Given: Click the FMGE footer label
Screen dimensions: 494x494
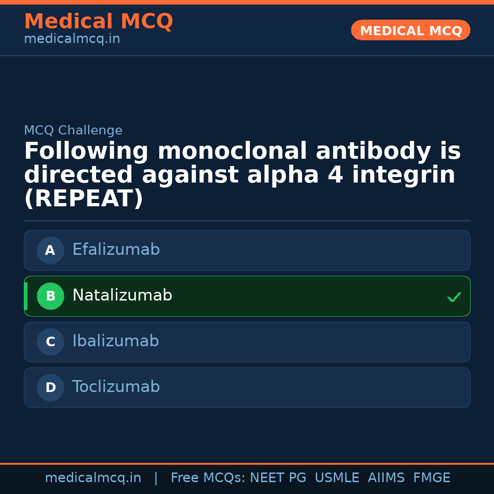Looking at the screenshot, I should pyautogui.click(x=432, y=478).
